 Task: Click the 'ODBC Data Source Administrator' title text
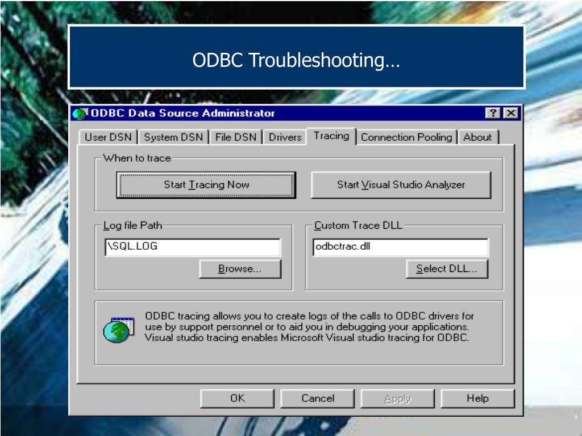point(182,113)
